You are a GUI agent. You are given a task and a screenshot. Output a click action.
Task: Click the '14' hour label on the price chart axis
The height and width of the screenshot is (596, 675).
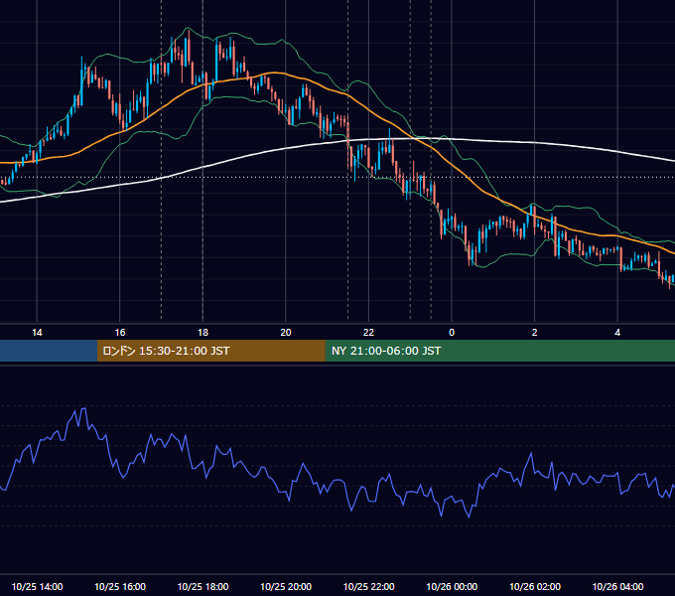pos(37,333)
